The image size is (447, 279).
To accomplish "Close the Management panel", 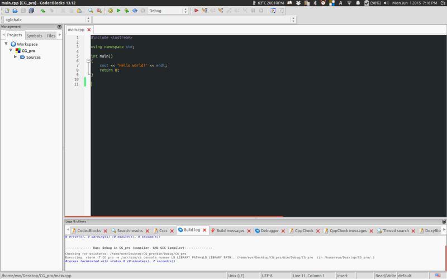I will tap(60, 26).
